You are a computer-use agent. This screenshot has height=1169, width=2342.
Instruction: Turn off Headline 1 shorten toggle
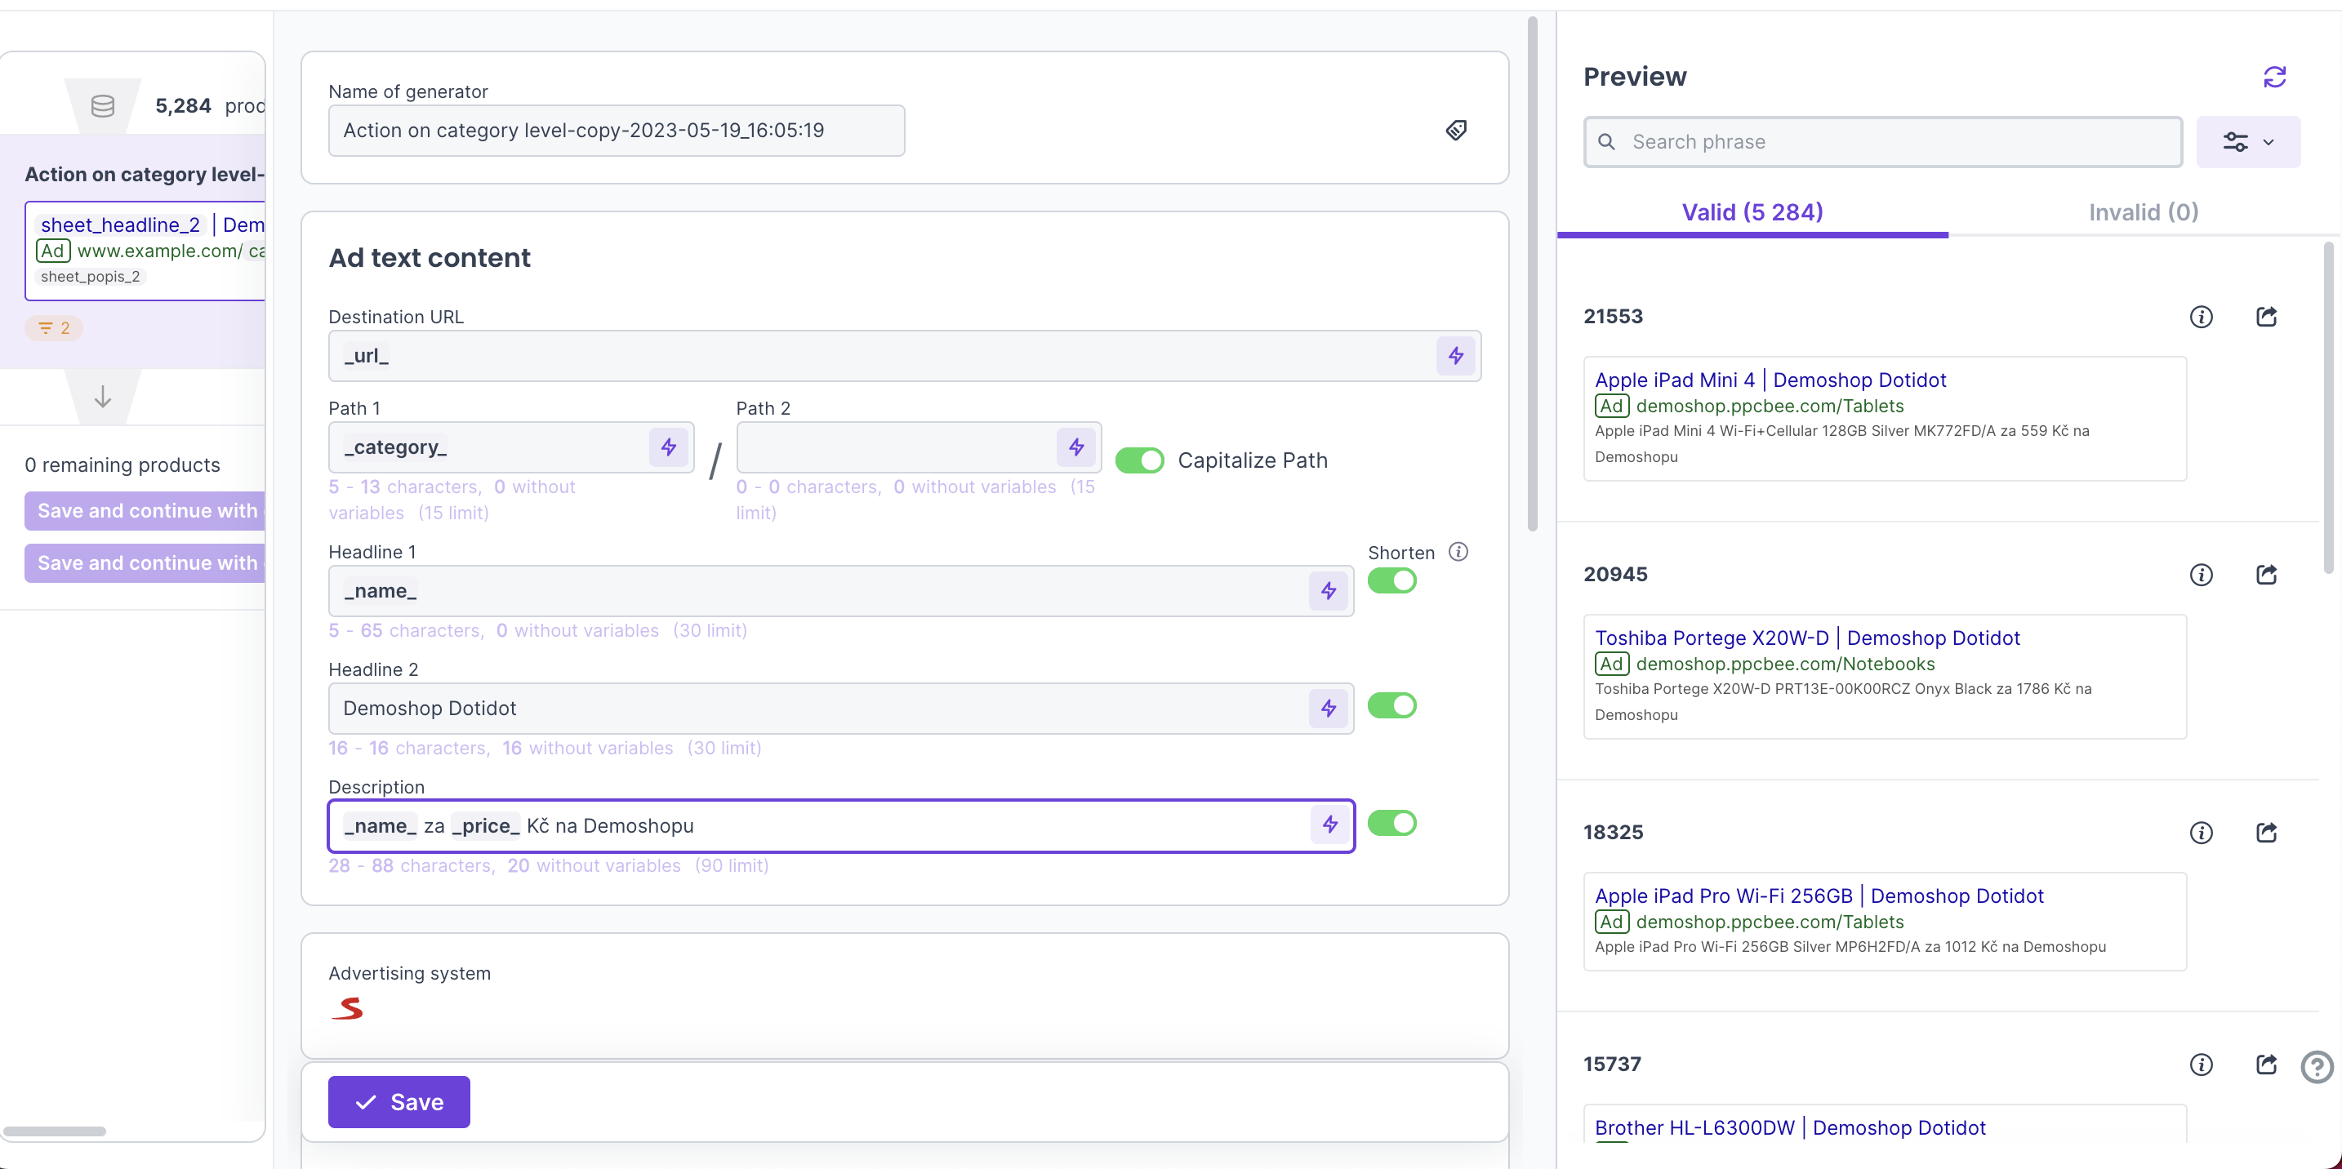(1391, 581)
